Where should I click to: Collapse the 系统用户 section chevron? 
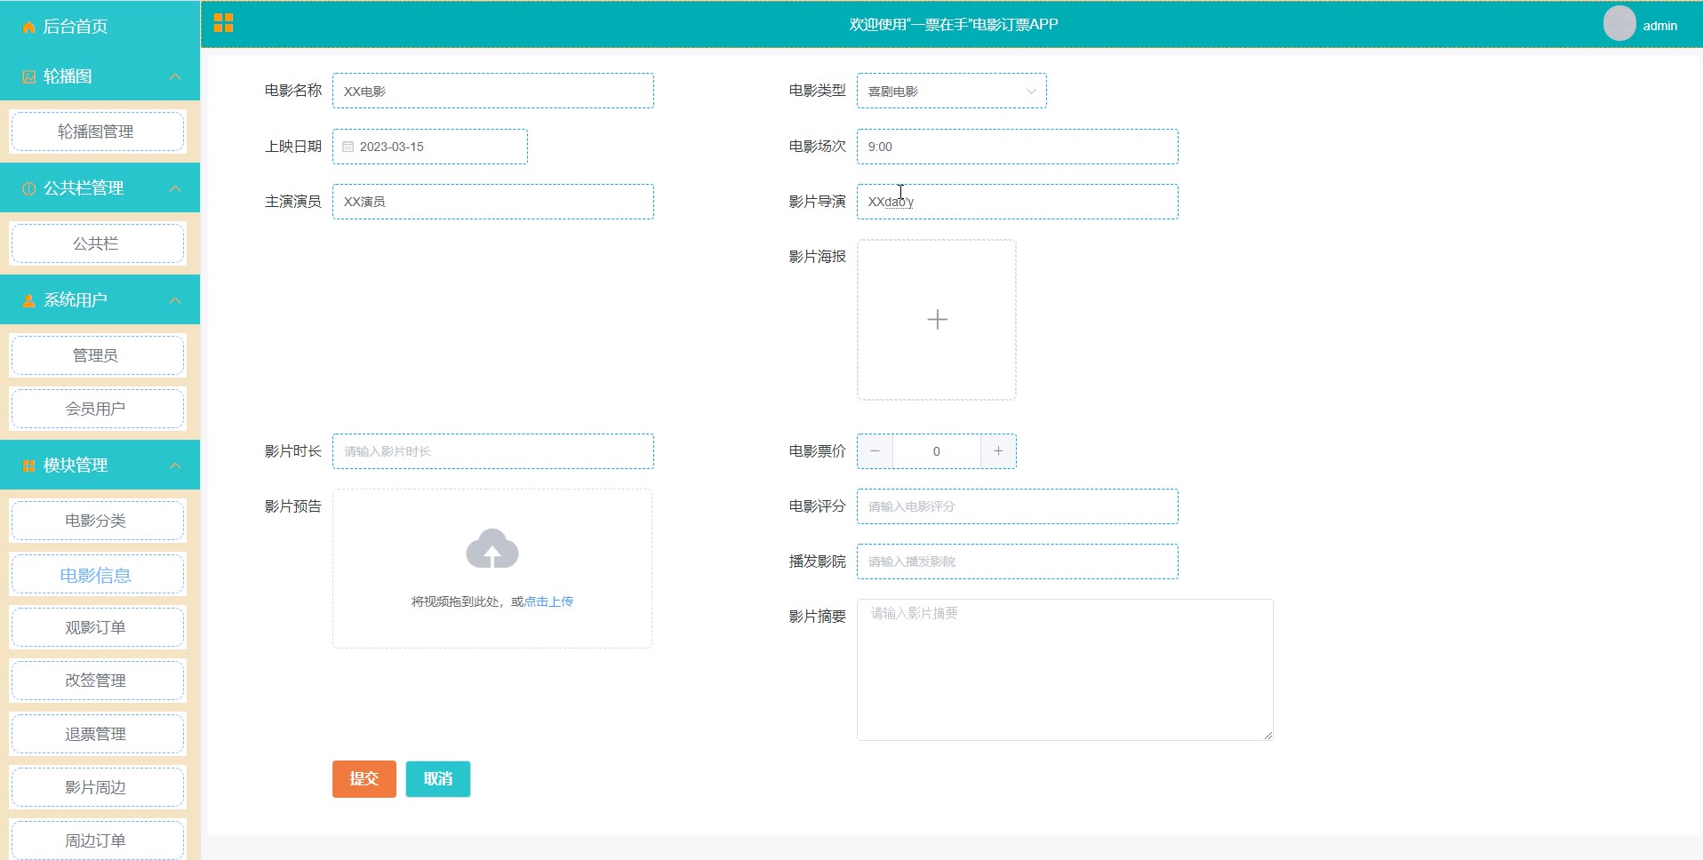175,301
